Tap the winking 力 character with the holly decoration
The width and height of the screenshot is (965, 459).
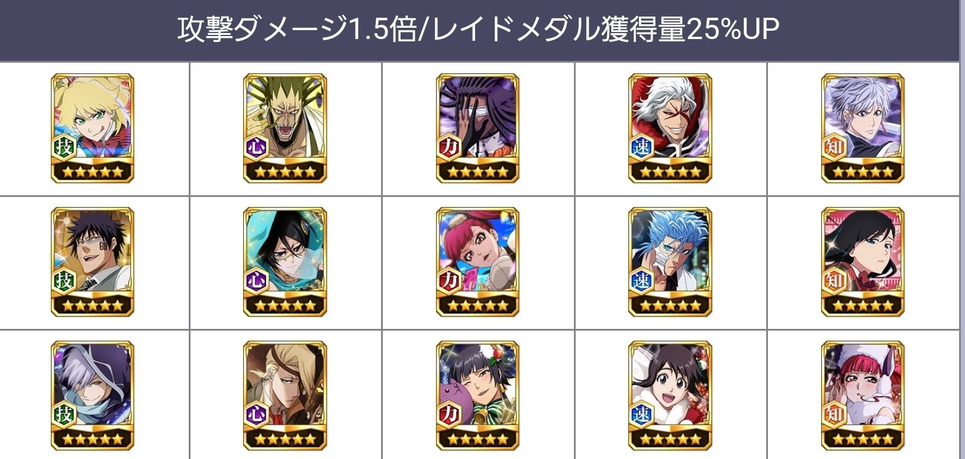[x=477, y=396]
